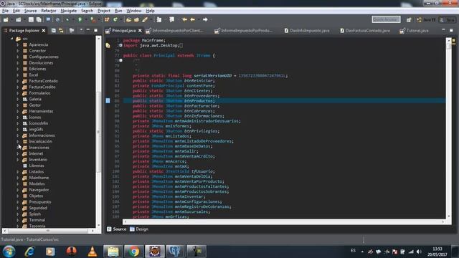459x258 pixels.
Task: Switch to DaoFacturaContado.java tab
Action: point(365,30)
